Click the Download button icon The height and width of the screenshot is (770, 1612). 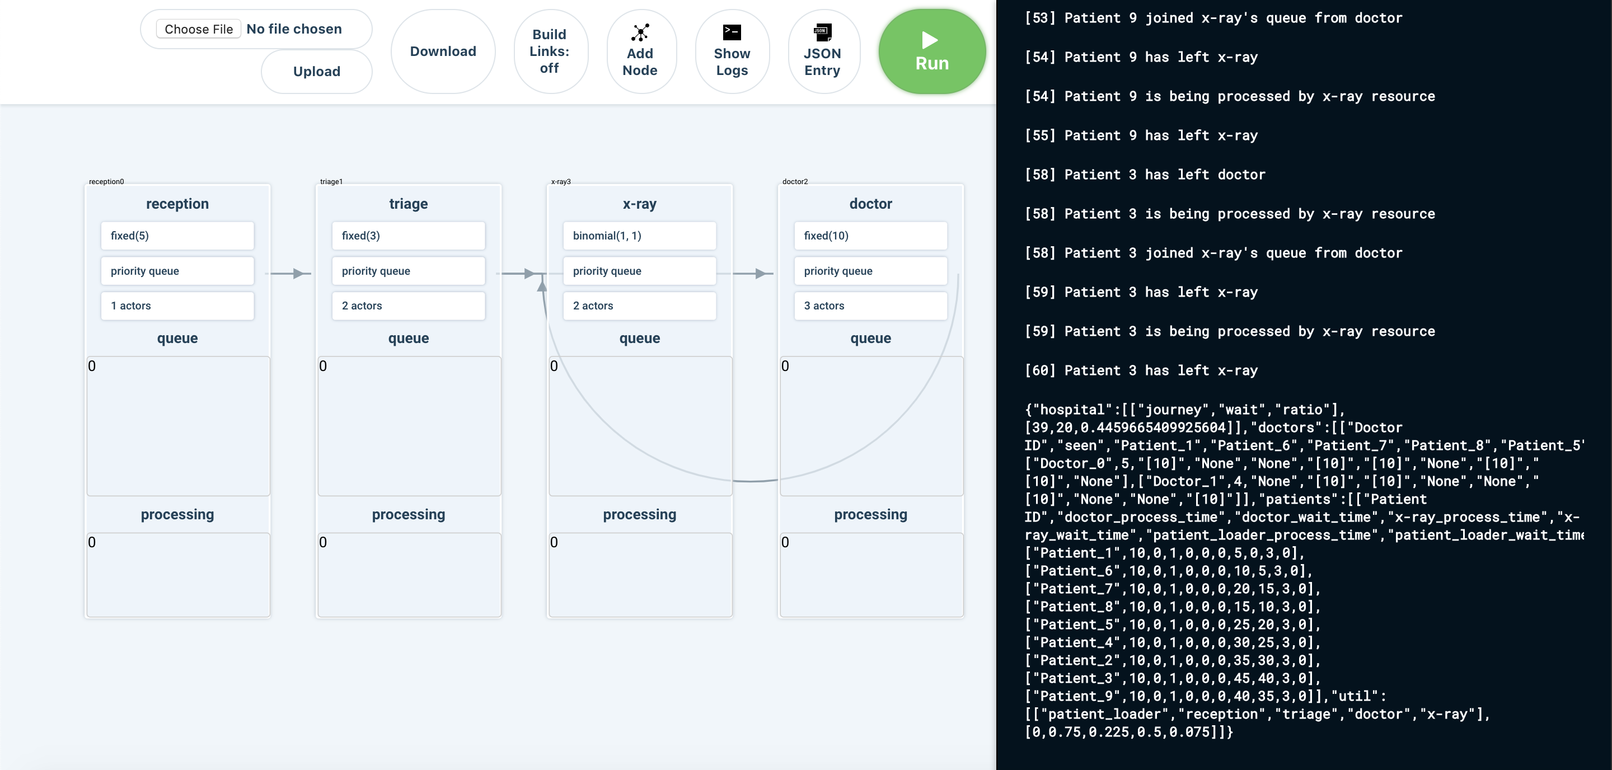pos(443,49)
